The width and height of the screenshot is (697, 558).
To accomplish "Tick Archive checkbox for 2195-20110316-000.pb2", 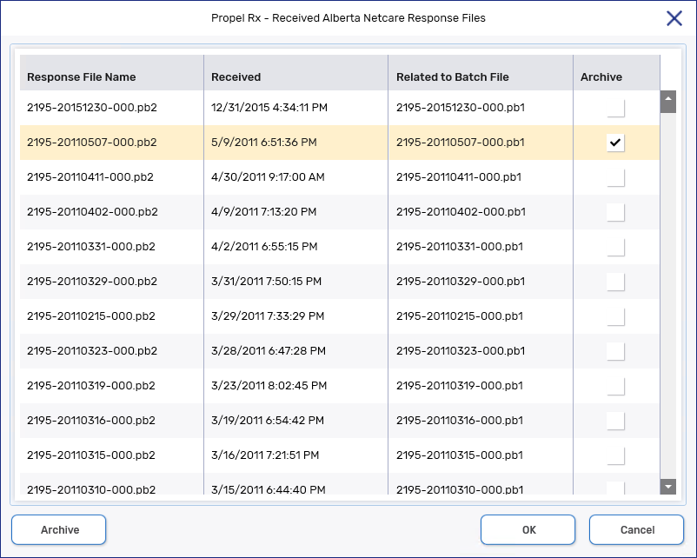I will point(615,421).
